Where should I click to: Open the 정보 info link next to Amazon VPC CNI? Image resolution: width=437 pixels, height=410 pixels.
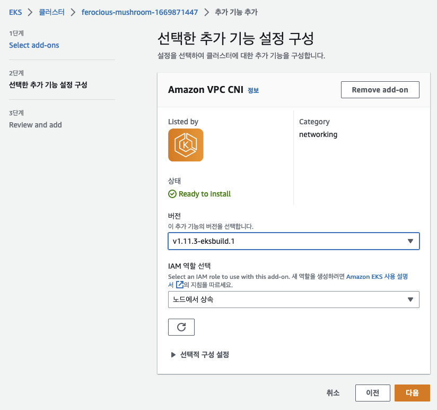tap(253, 90)
